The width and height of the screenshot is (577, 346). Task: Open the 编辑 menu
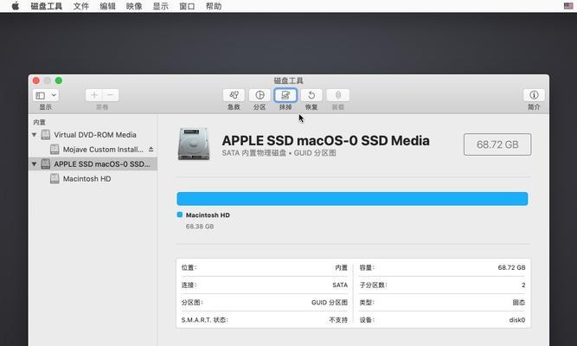(x=107, y=6)
